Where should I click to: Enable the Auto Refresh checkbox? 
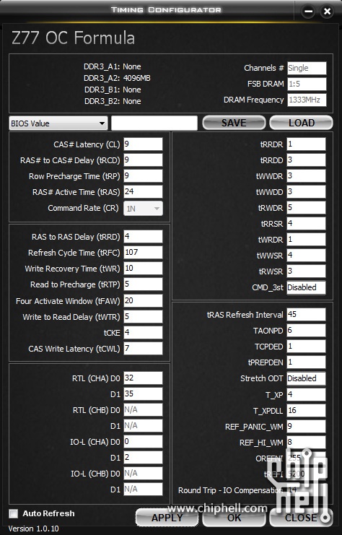13,513
